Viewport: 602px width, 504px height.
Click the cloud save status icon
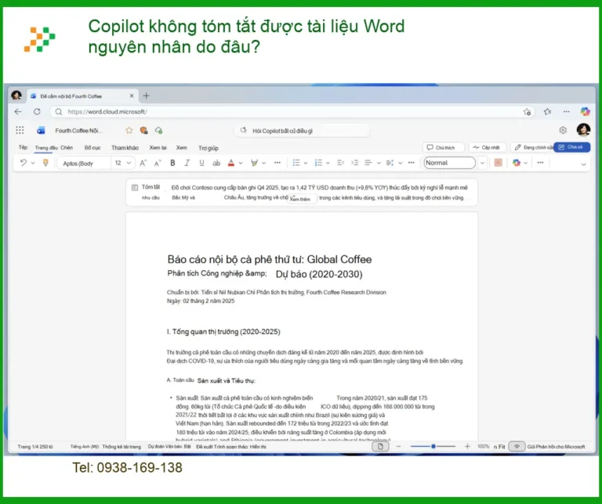pyautogui.click(x=158, y=131)
